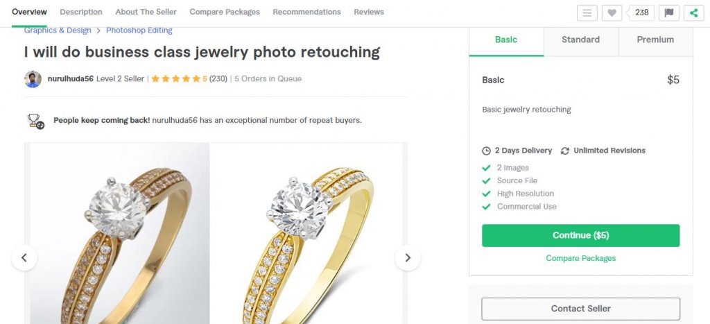Select the Premium package tab
The image size is (710, 324).
coord(655,40)
